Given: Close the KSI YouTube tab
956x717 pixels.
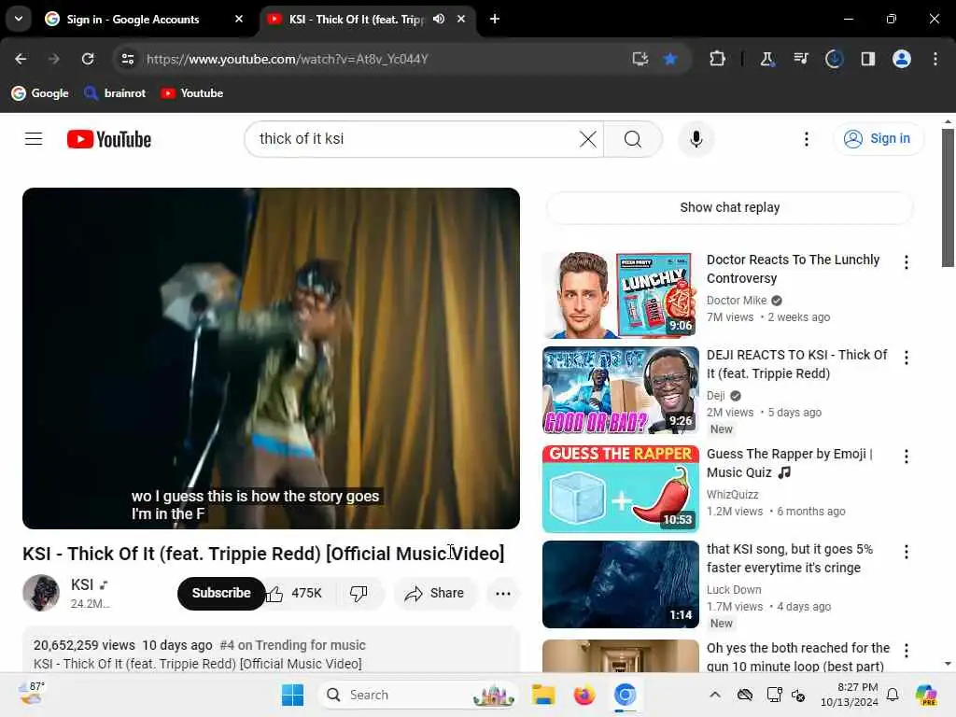Looking at the screenshot, I should (461, 19).
